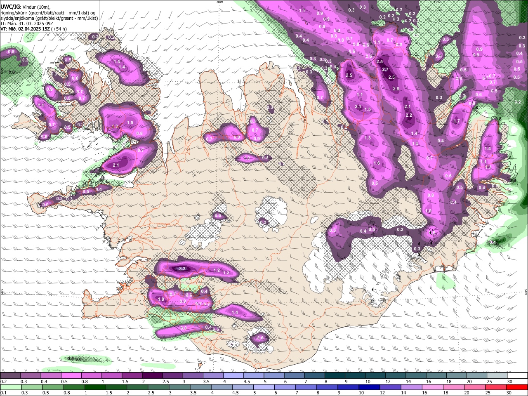528x396 pixels.
Task: Pick the steel-blue 6 swatch in the top legend row
Action: tap(295, 376)
